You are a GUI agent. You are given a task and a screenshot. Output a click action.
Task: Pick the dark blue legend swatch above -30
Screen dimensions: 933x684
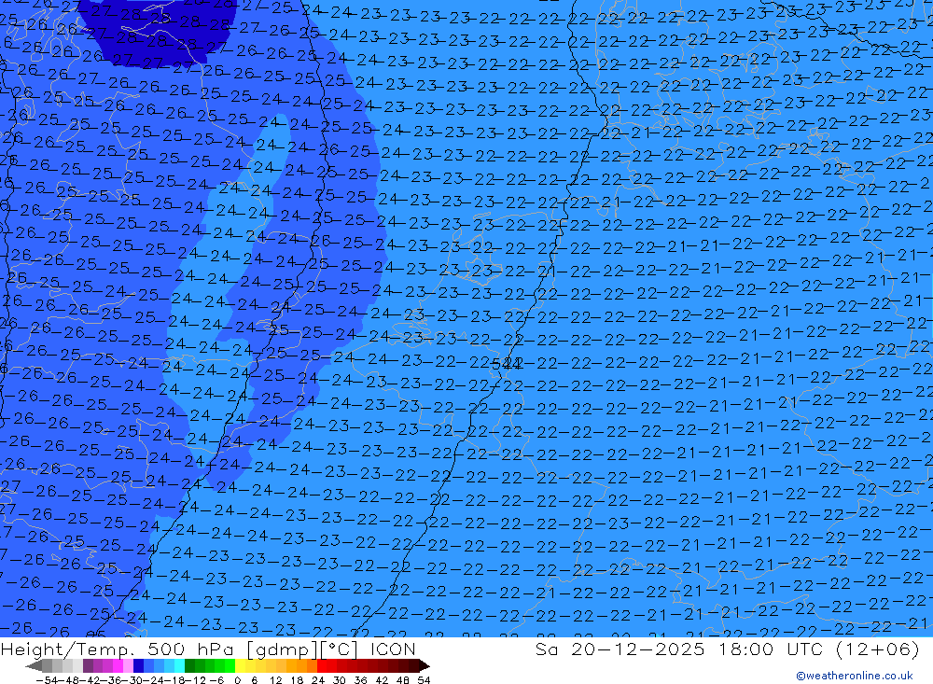(x=138, y=665)
